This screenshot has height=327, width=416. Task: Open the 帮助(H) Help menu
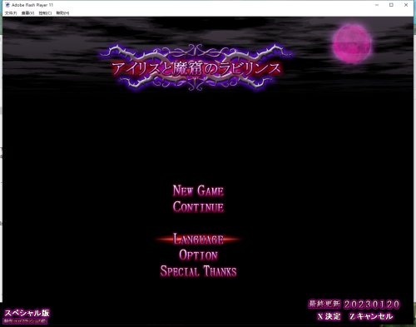(62, 13)
